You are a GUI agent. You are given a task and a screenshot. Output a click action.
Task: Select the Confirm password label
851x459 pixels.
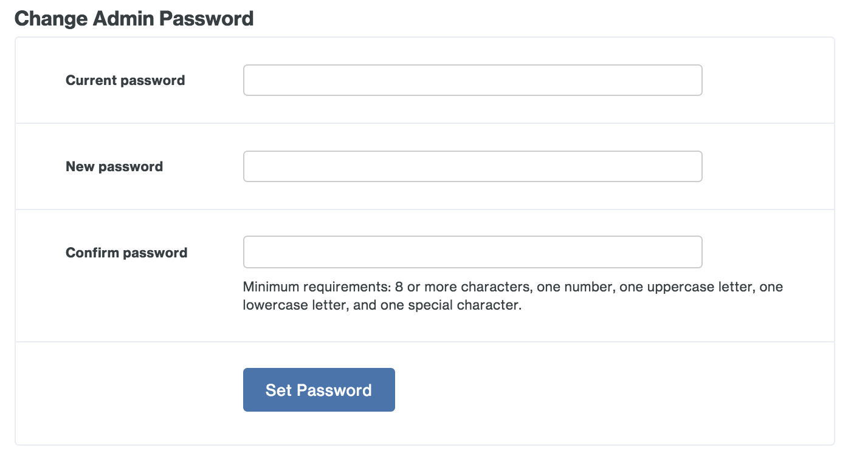126,253
